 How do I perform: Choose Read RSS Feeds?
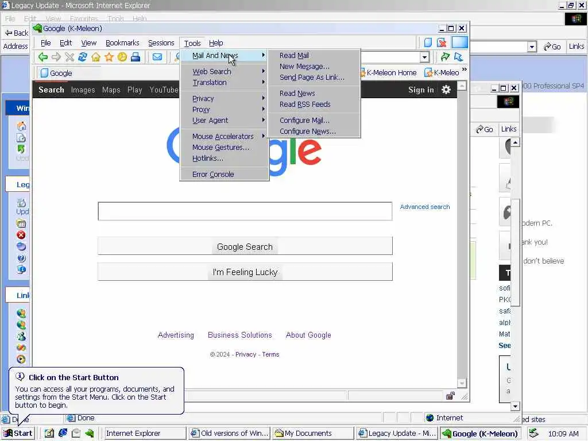314,104
